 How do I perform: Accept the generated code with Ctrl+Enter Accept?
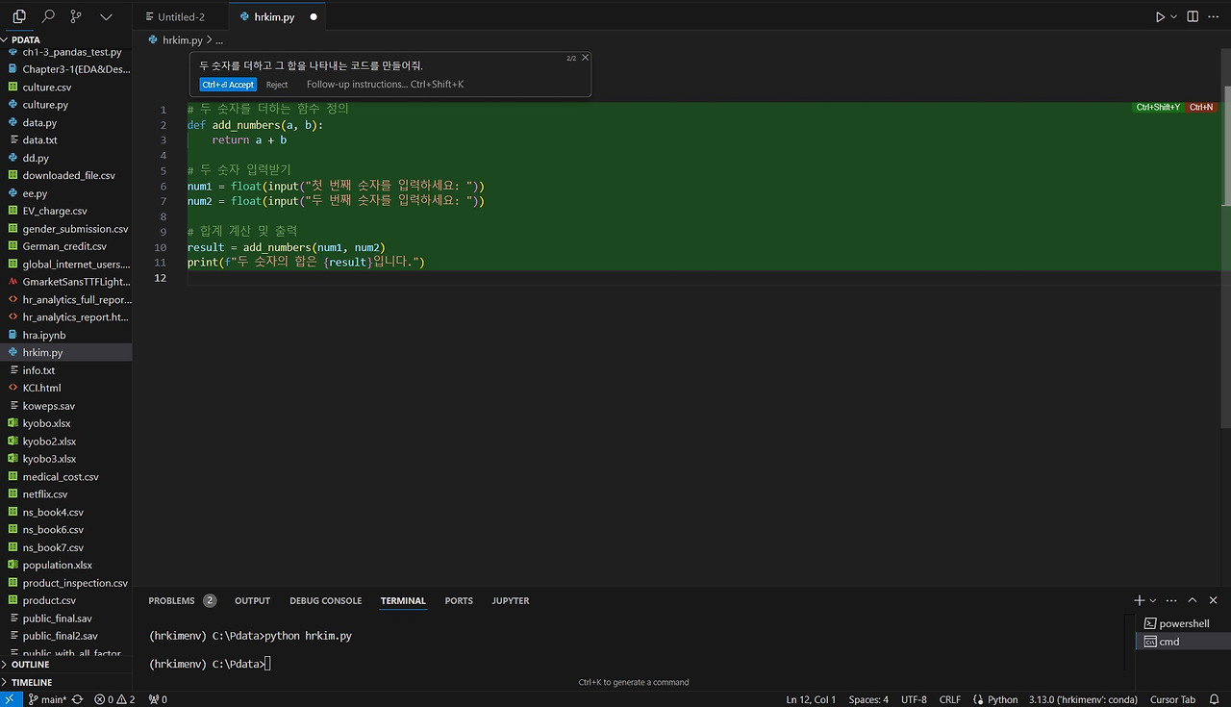click(228, 85)
